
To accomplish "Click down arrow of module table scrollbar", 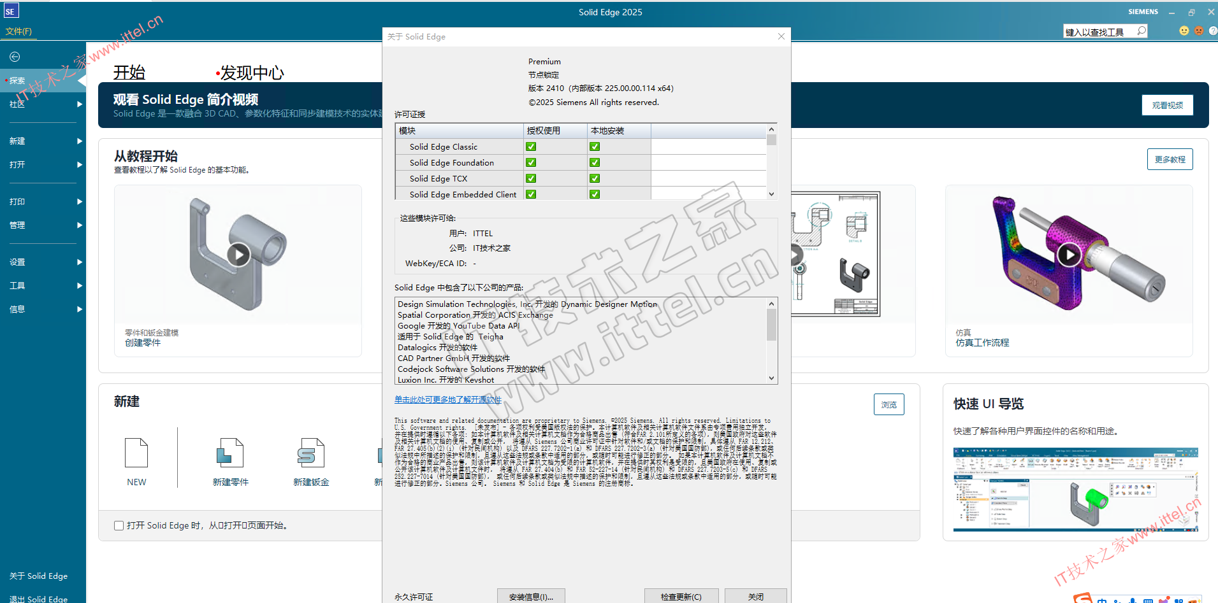I will click(x=771, y=194).
